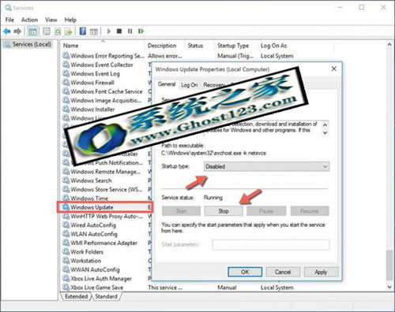Click the Start parameters input field

click(x=271, y=244)
